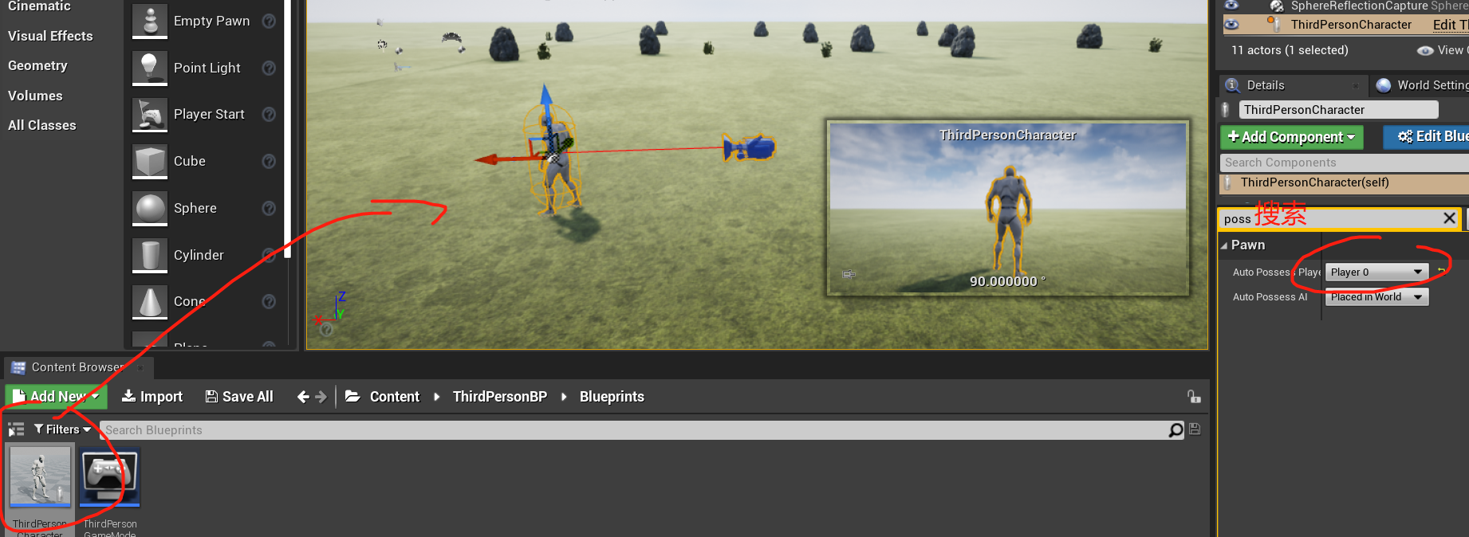Click the Search Components field

pos(1345,163)
